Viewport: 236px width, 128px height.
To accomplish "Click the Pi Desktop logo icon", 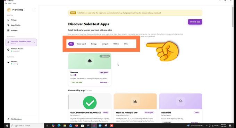I will tap(9, 10).
